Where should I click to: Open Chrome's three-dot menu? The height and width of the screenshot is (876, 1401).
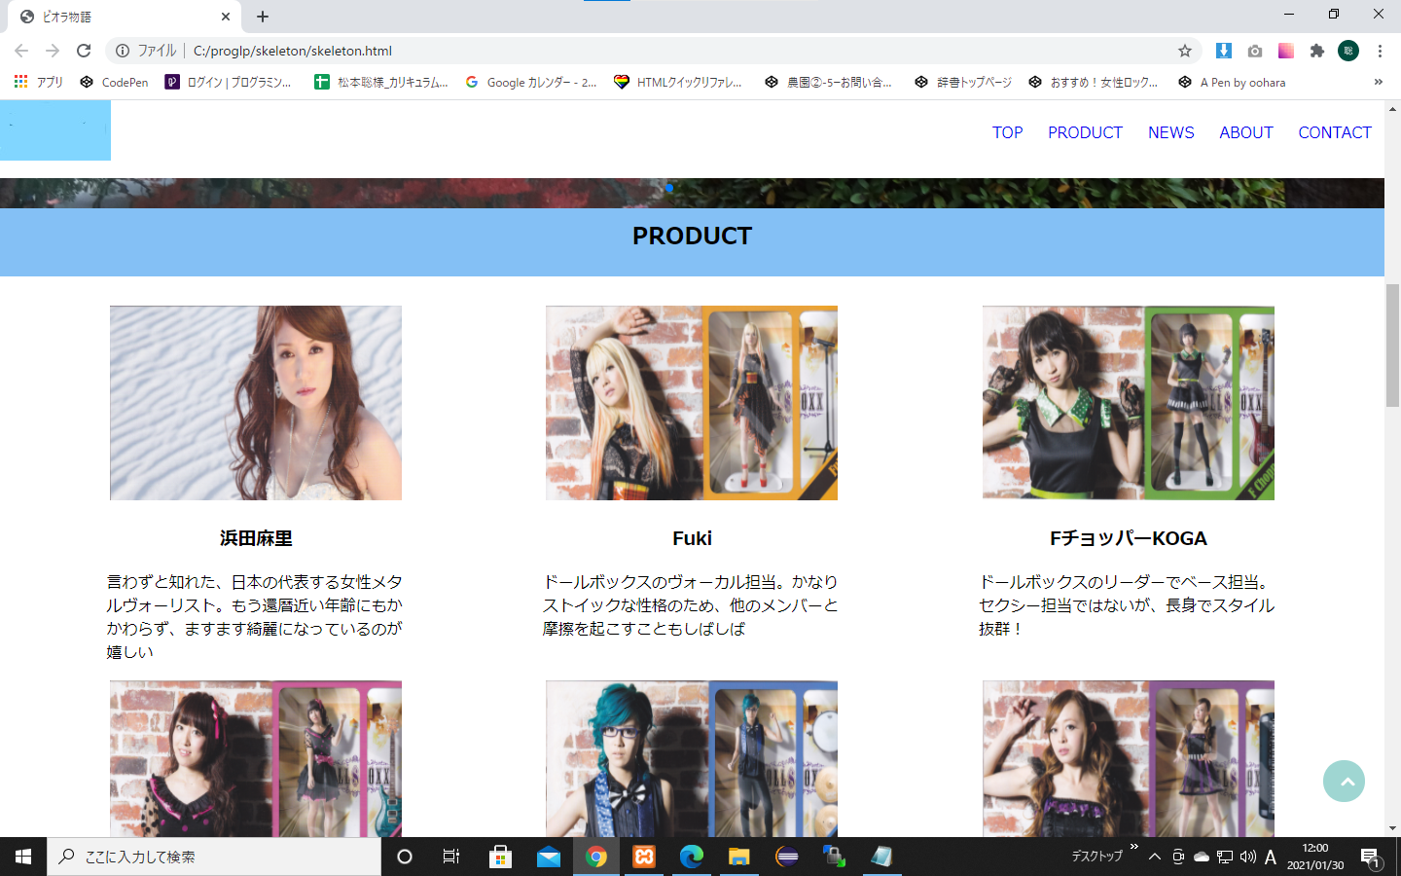pos(1380,51)
